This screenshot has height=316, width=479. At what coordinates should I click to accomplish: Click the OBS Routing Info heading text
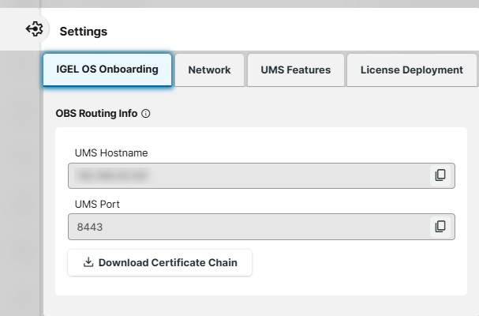click(x=96, y=114)
